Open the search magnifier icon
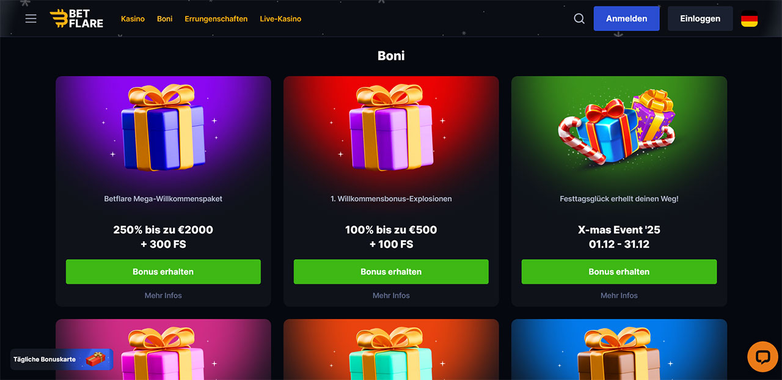Screen dimensions: 782x380 [579, 18]
